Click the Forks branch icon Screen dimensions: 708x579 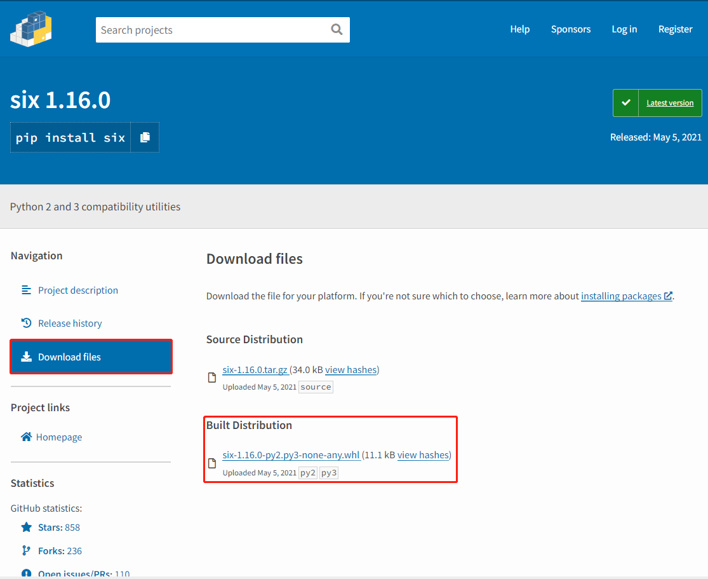click(26, 550)
